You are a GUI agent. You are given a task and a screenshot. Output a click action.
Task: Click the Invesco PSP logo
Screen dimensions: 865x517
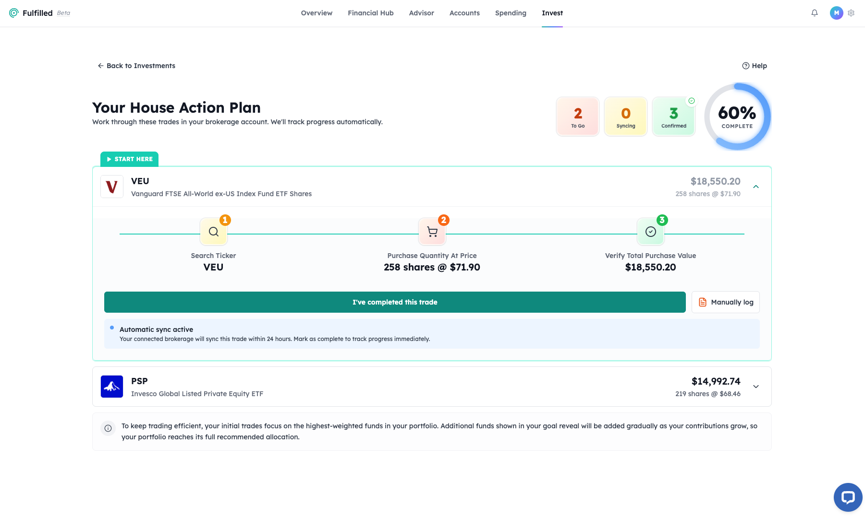point(112,387)
